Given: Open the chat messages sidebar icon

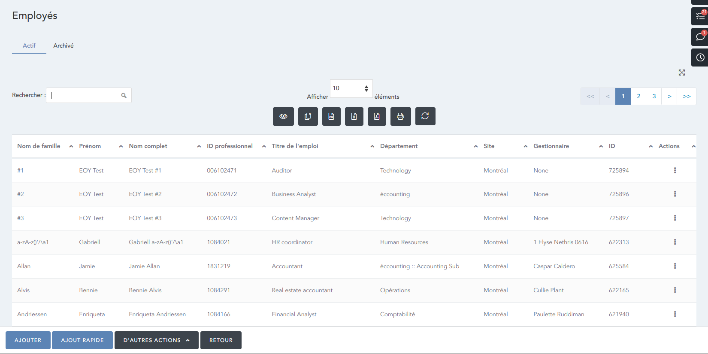Looking at the screenshot, I should (x=700, y=37).
